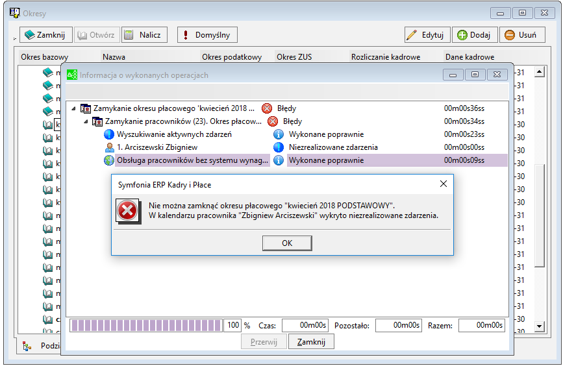This screenshot has width=563, height=366.
Task: Click the Domyślny toolbar button
Action: (x=207, y=35)
